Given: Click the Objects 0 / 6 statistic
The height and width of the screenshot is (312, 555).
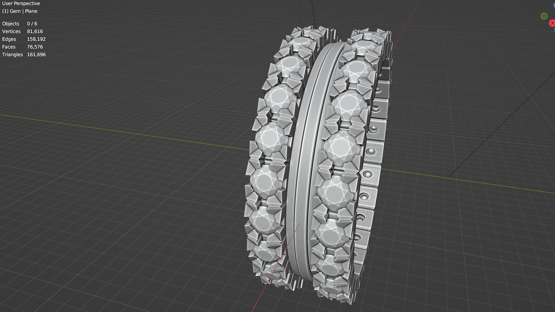Looking at the screenshot, I should click(x=19, y=24).
